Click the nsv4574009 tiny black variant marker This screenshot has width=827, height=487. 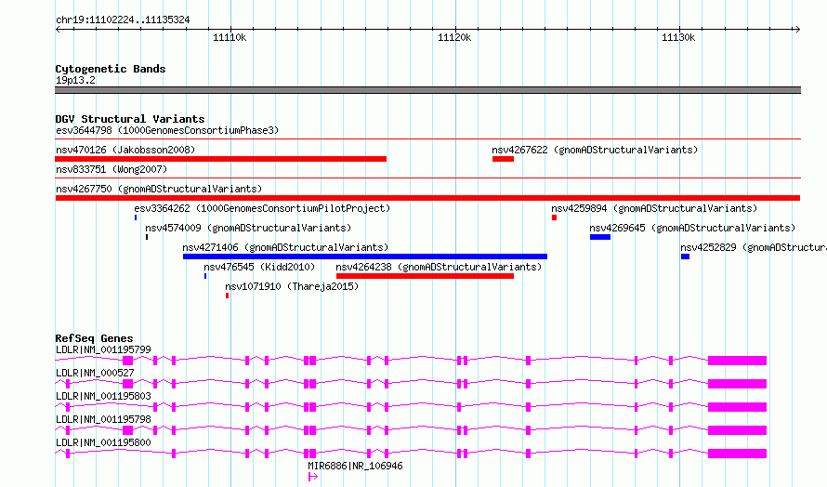tap(147, 237)
